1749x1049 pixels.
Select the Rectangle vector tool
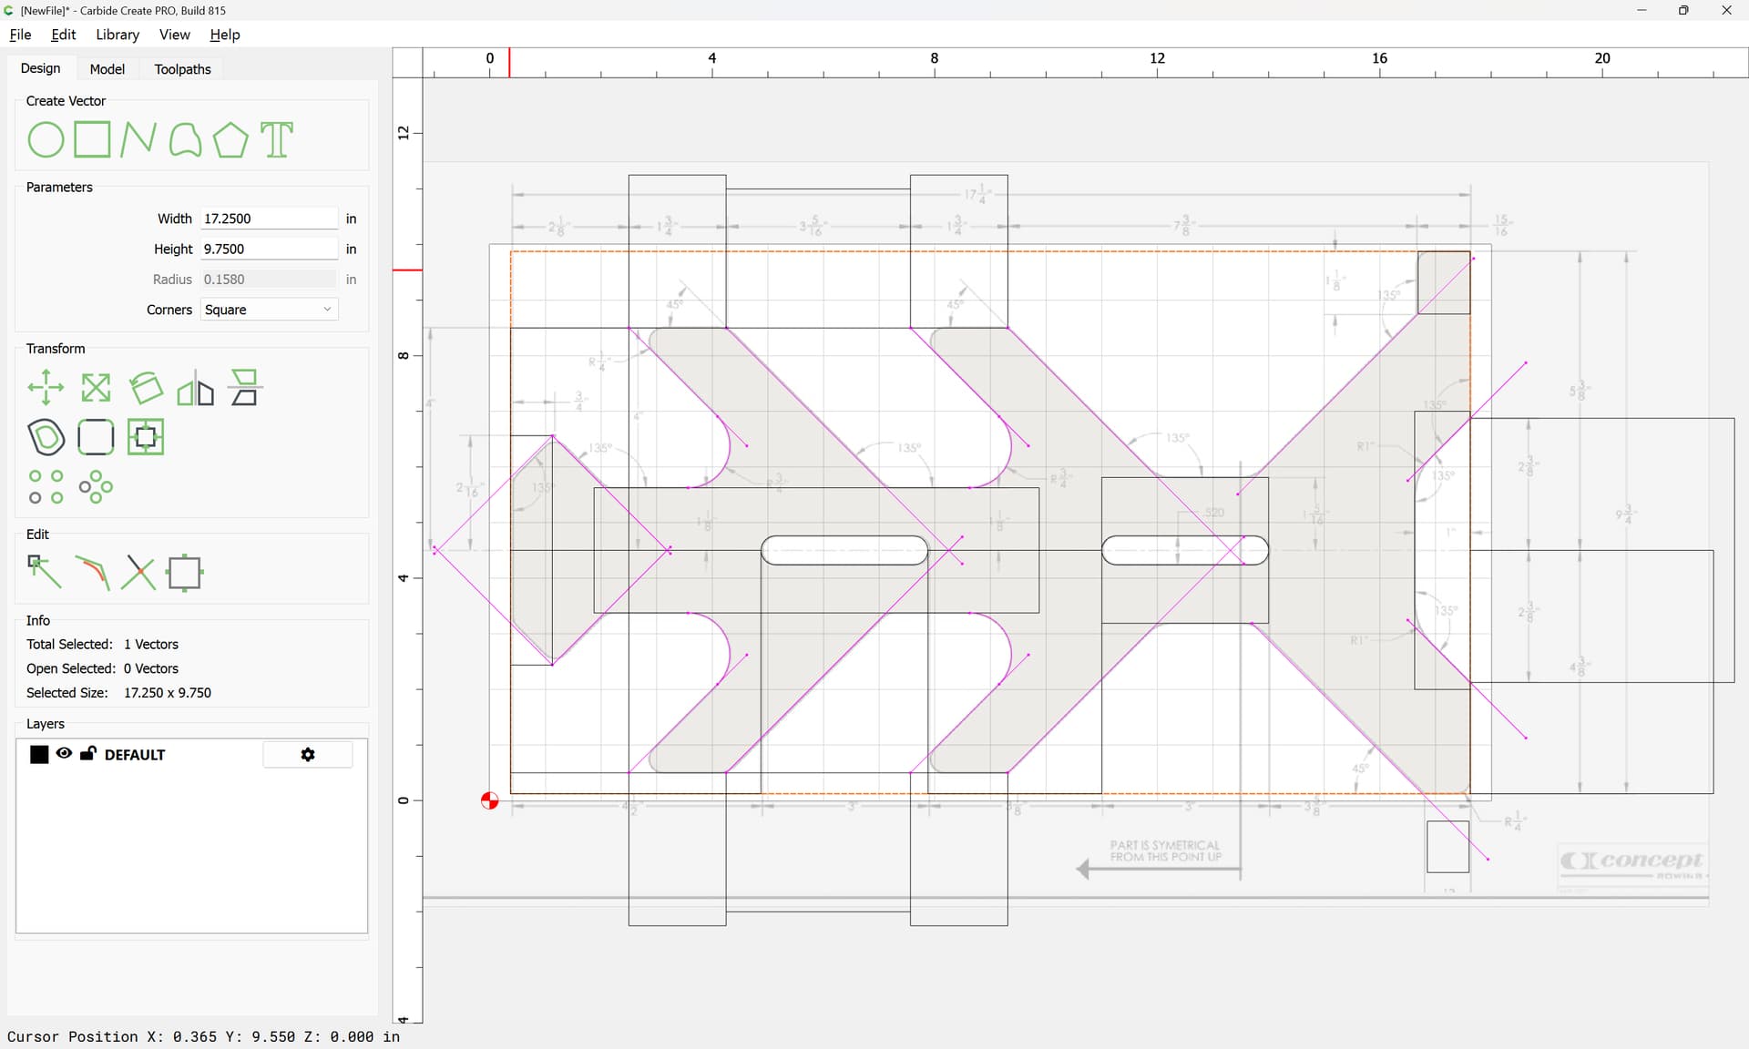[x=92, y=140]
